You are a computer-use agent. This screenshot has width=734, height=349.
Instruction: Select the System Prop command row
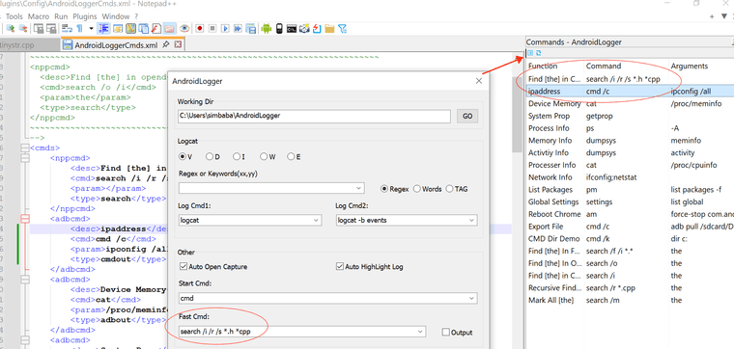click(x=630, y=116)
